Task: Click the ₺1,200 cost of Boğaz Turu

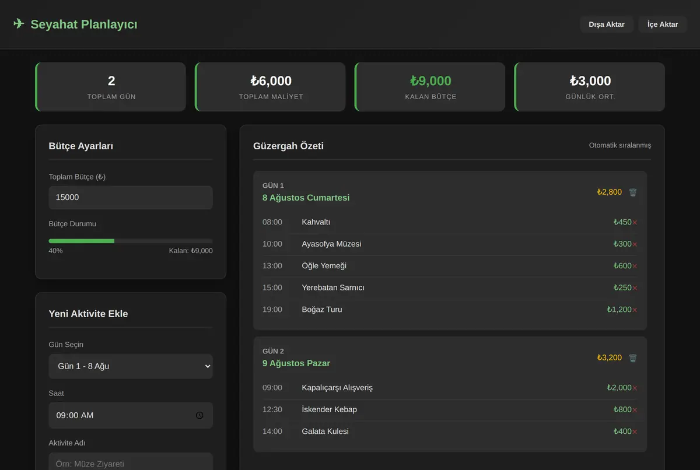Action: (619, 310)
